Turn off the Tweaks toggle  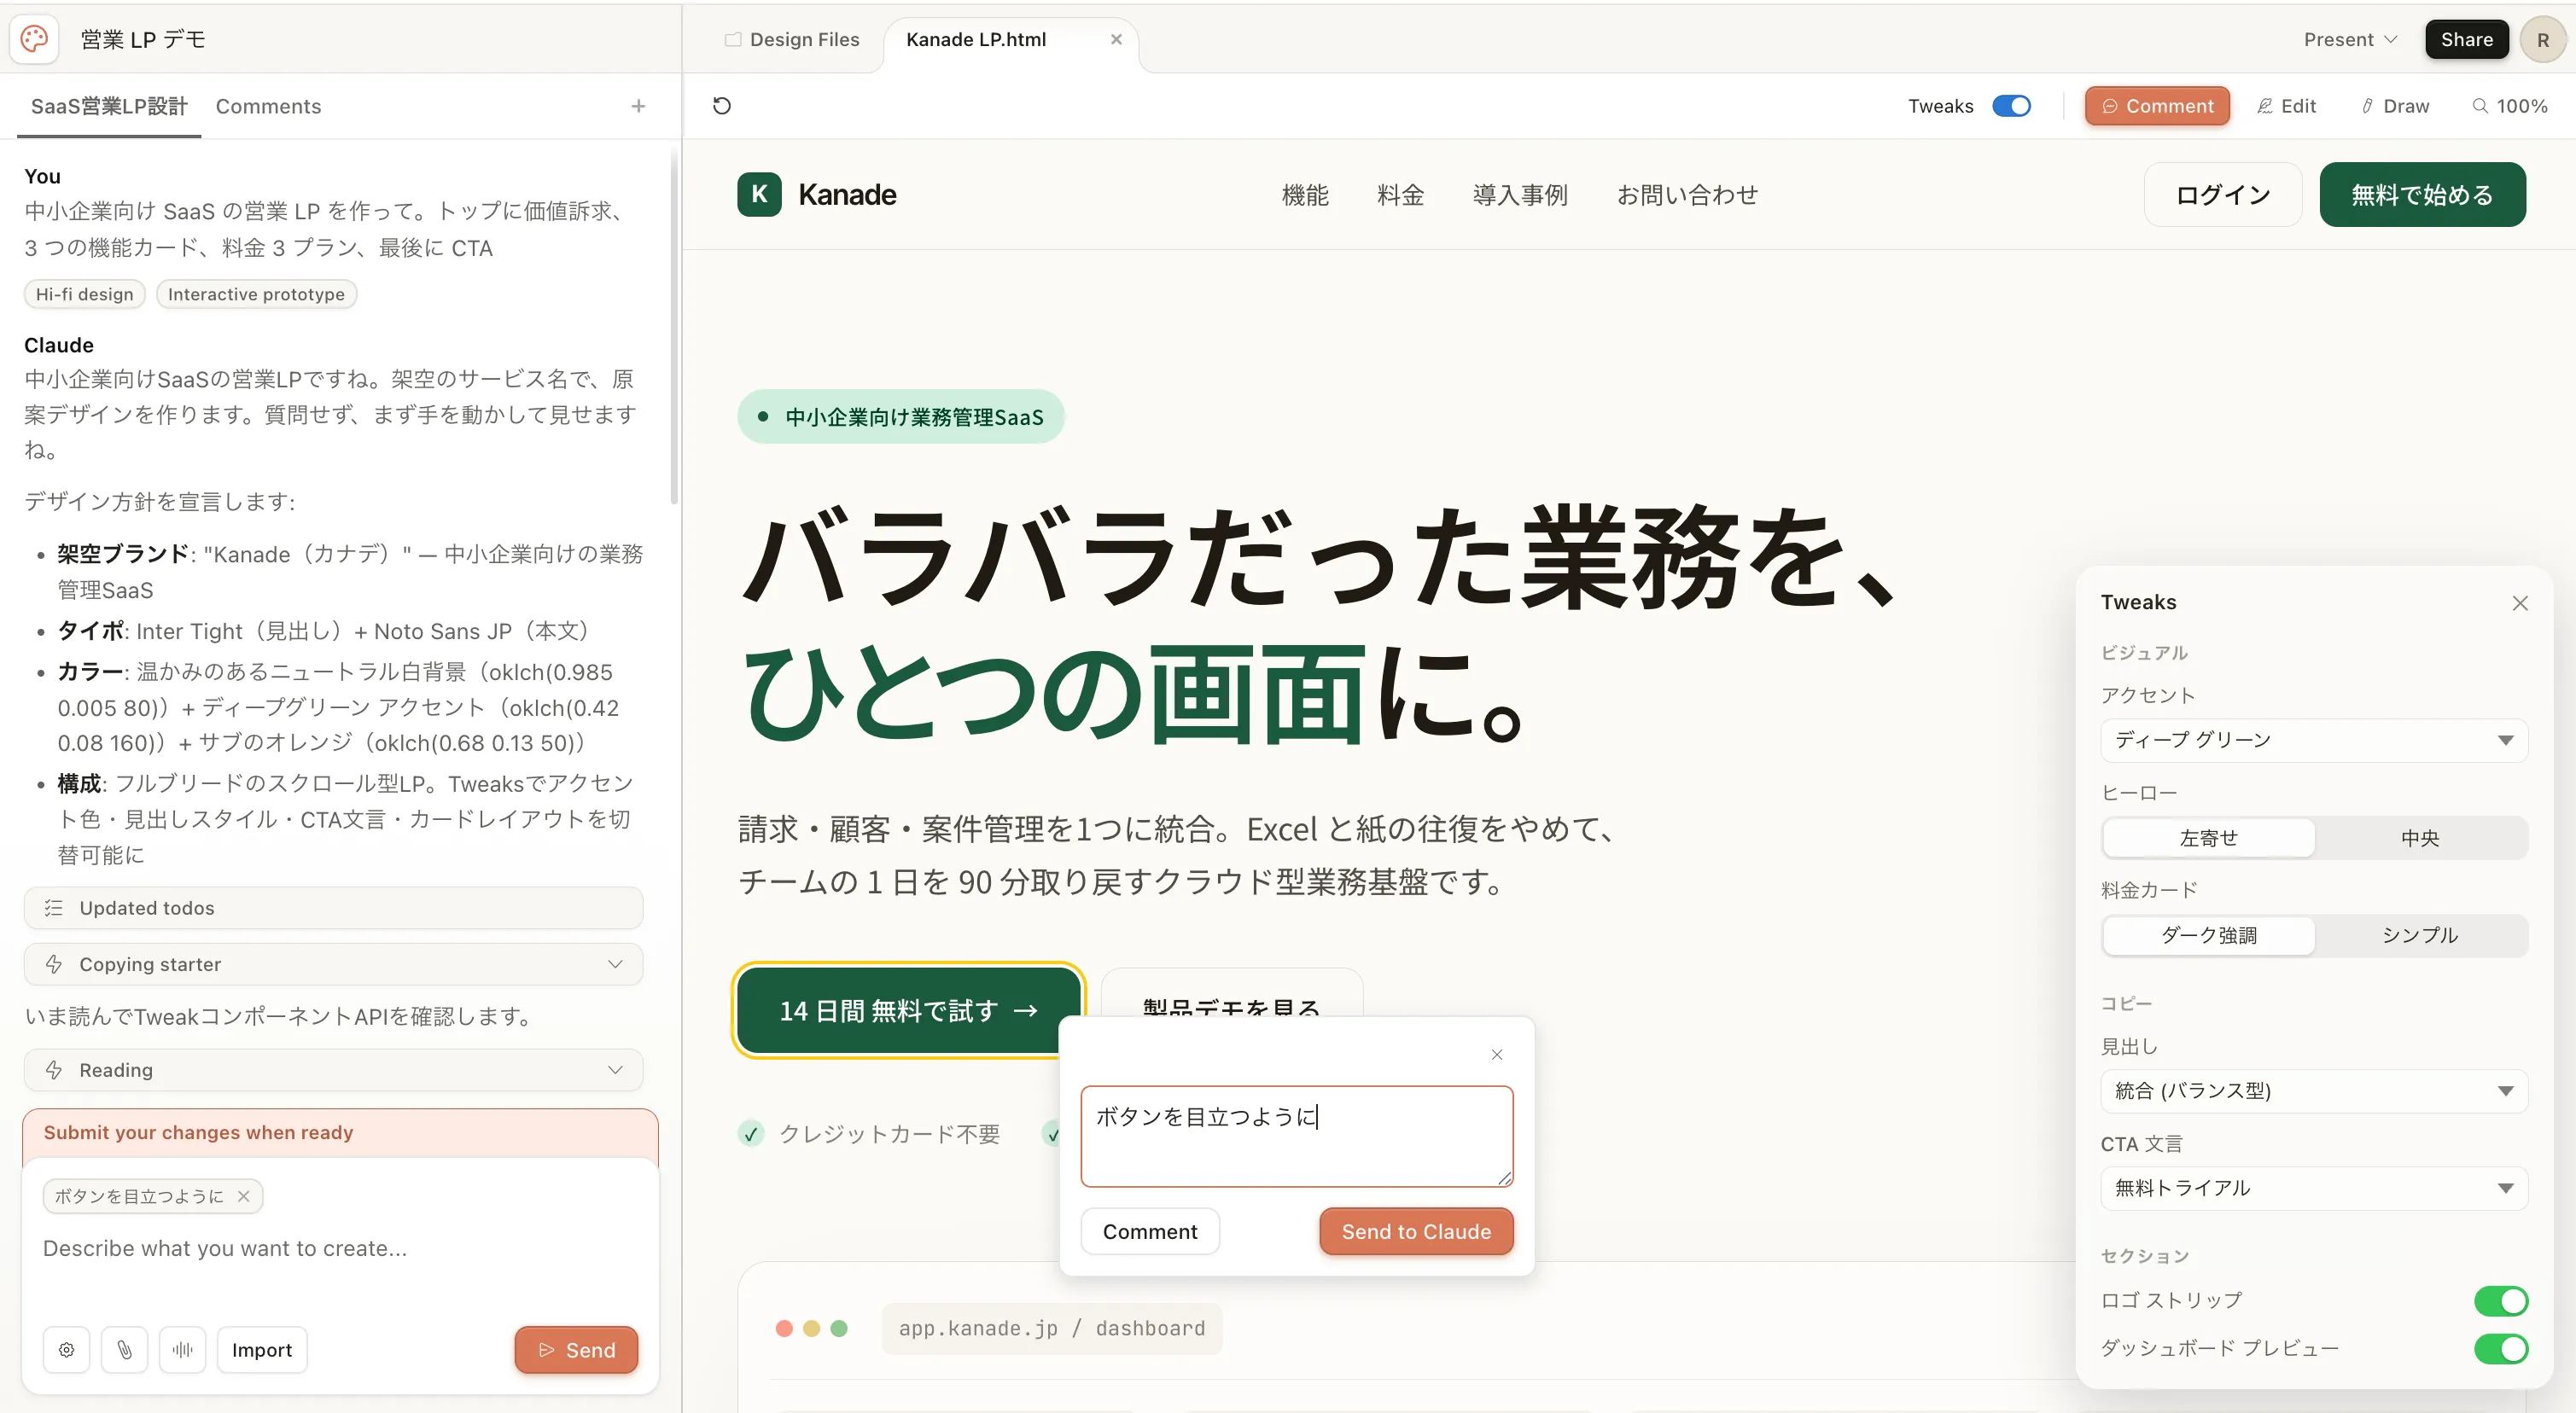coord(2011,105)
